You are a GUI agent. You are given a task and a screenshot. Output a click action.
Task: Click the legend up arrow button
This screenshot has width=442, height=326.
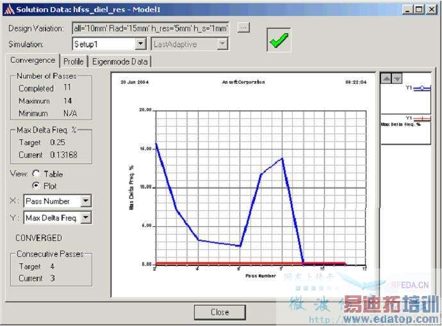tap(386, 79)
